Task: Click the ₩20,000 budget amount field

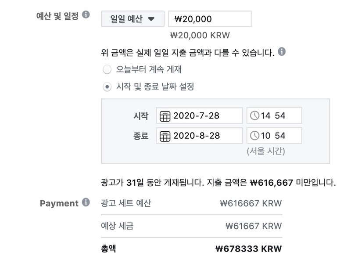Action: point(210,19)
